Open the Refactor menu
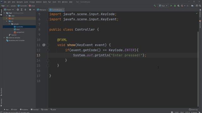Screen dimensions: 202x113 click(x=39, y=2)
